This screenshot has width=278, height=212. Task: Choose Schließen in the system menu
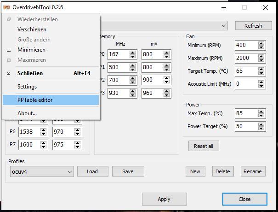(x=51, y=73)
